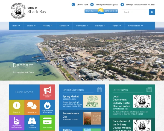Viewport: 164px width, 131px height.
Task: Click the Remembrance Day Save the Date thumbnail
Action: coord(92,118)
